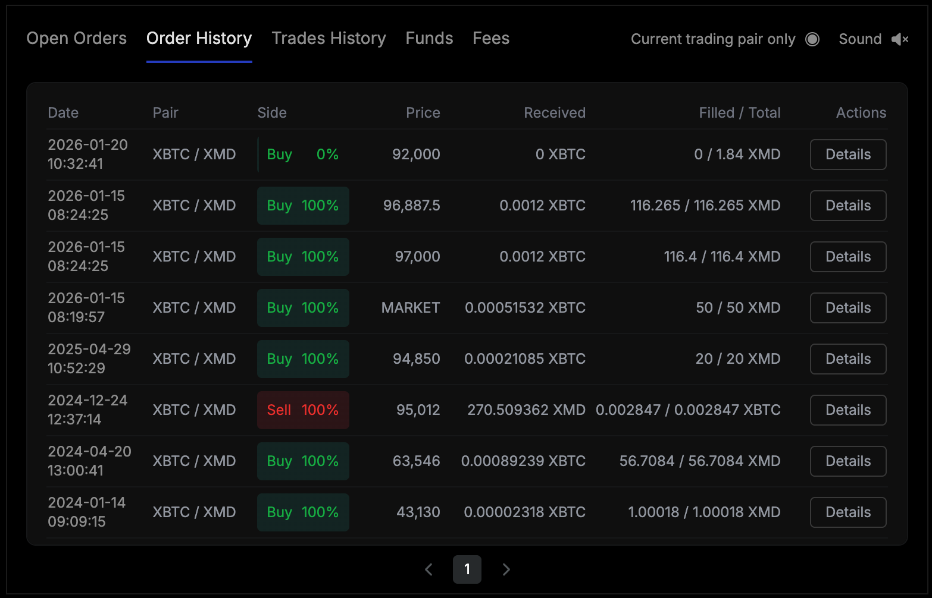The height and width of the screenshot is (598, 932).
Task: Open Details for the MARKET price order
Action: [847, 308]
